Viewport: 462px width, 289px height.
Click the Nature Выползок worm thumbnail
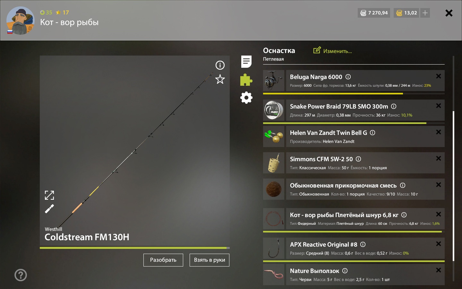(274, 275)
